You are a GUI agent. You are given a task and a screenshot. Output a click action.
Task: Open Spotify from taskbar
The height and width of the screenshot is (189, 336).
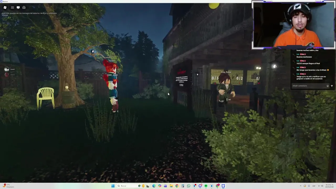pos(206,186)
